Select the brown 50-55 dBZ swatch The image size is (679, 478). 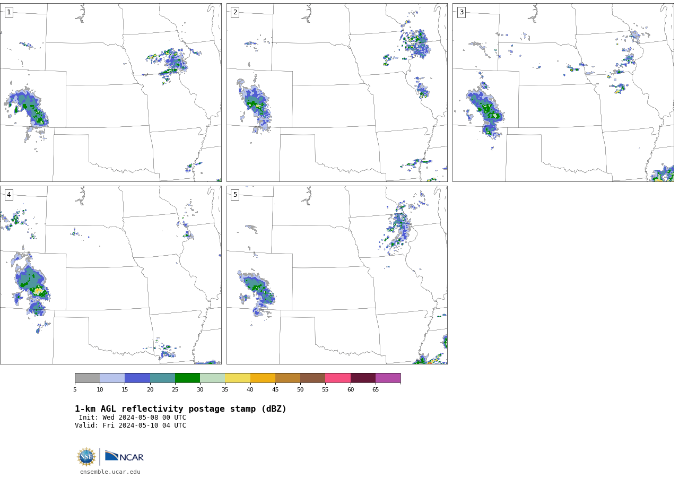313,378
